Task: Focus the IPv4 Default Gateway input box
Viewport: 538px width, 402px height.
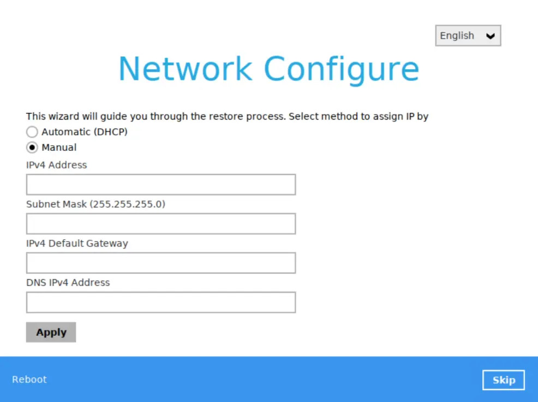Action: coord(161,263)
